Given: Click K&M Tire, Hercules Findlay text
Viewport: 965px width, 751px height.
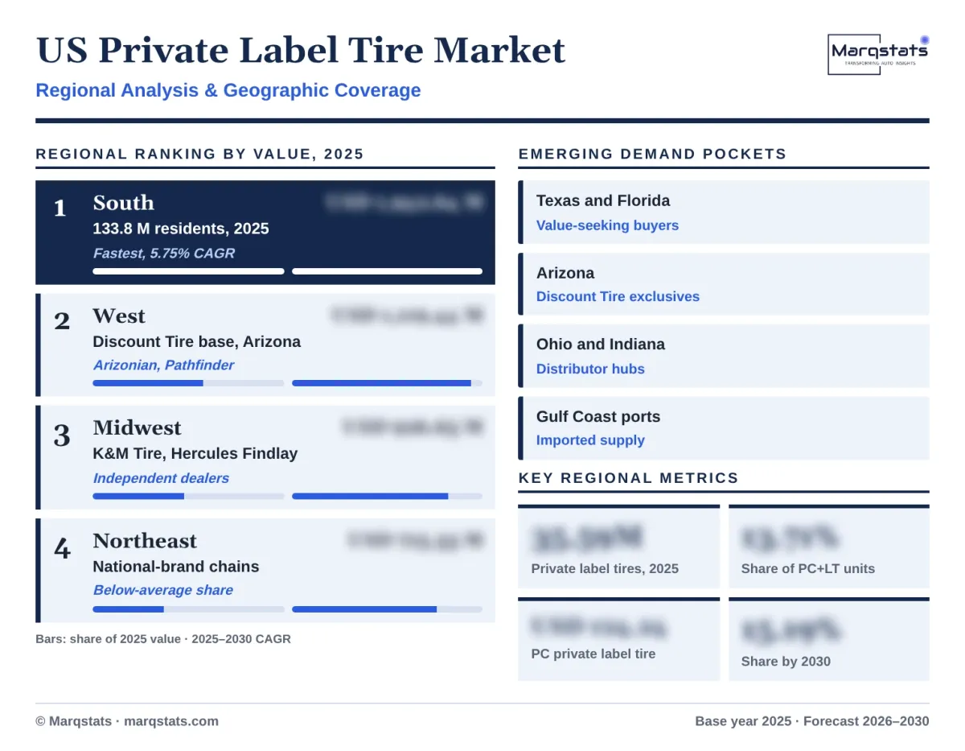Looking at the screenshot, I should [x=195, y=453].
